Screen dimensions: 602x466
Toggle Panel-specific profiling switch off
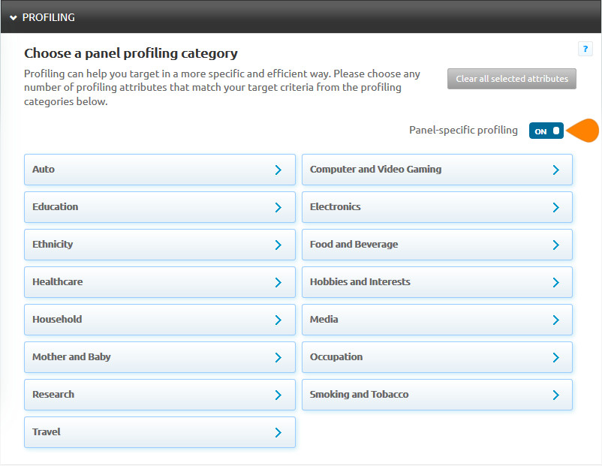click(x=546, y=131)
